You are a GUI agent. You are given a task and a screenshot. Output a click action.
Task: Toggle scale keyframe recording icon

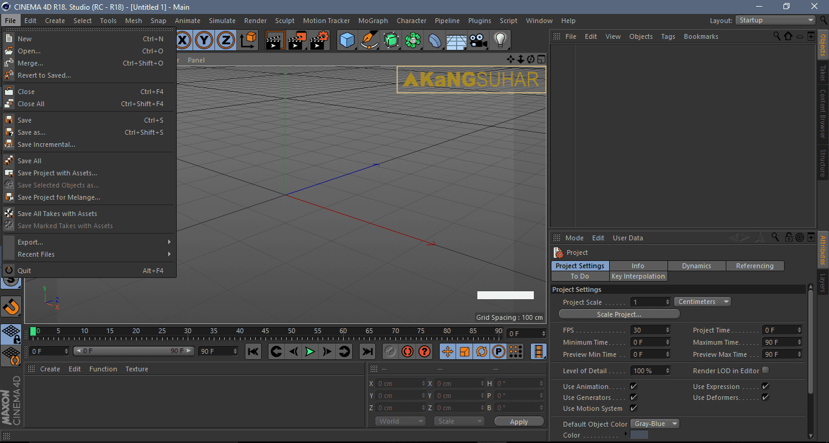tap(465, 351)
